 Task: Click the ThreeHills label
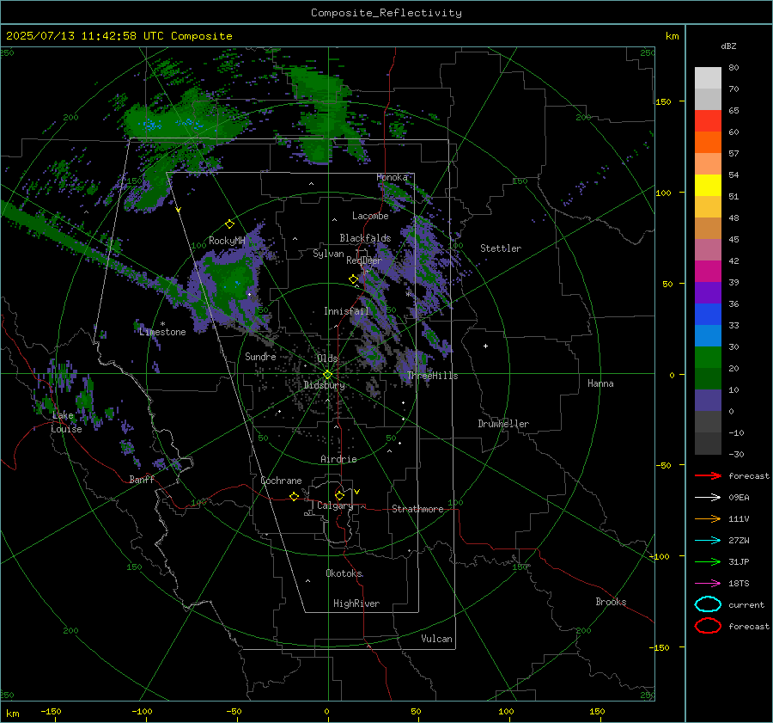[x=432, y=376]
